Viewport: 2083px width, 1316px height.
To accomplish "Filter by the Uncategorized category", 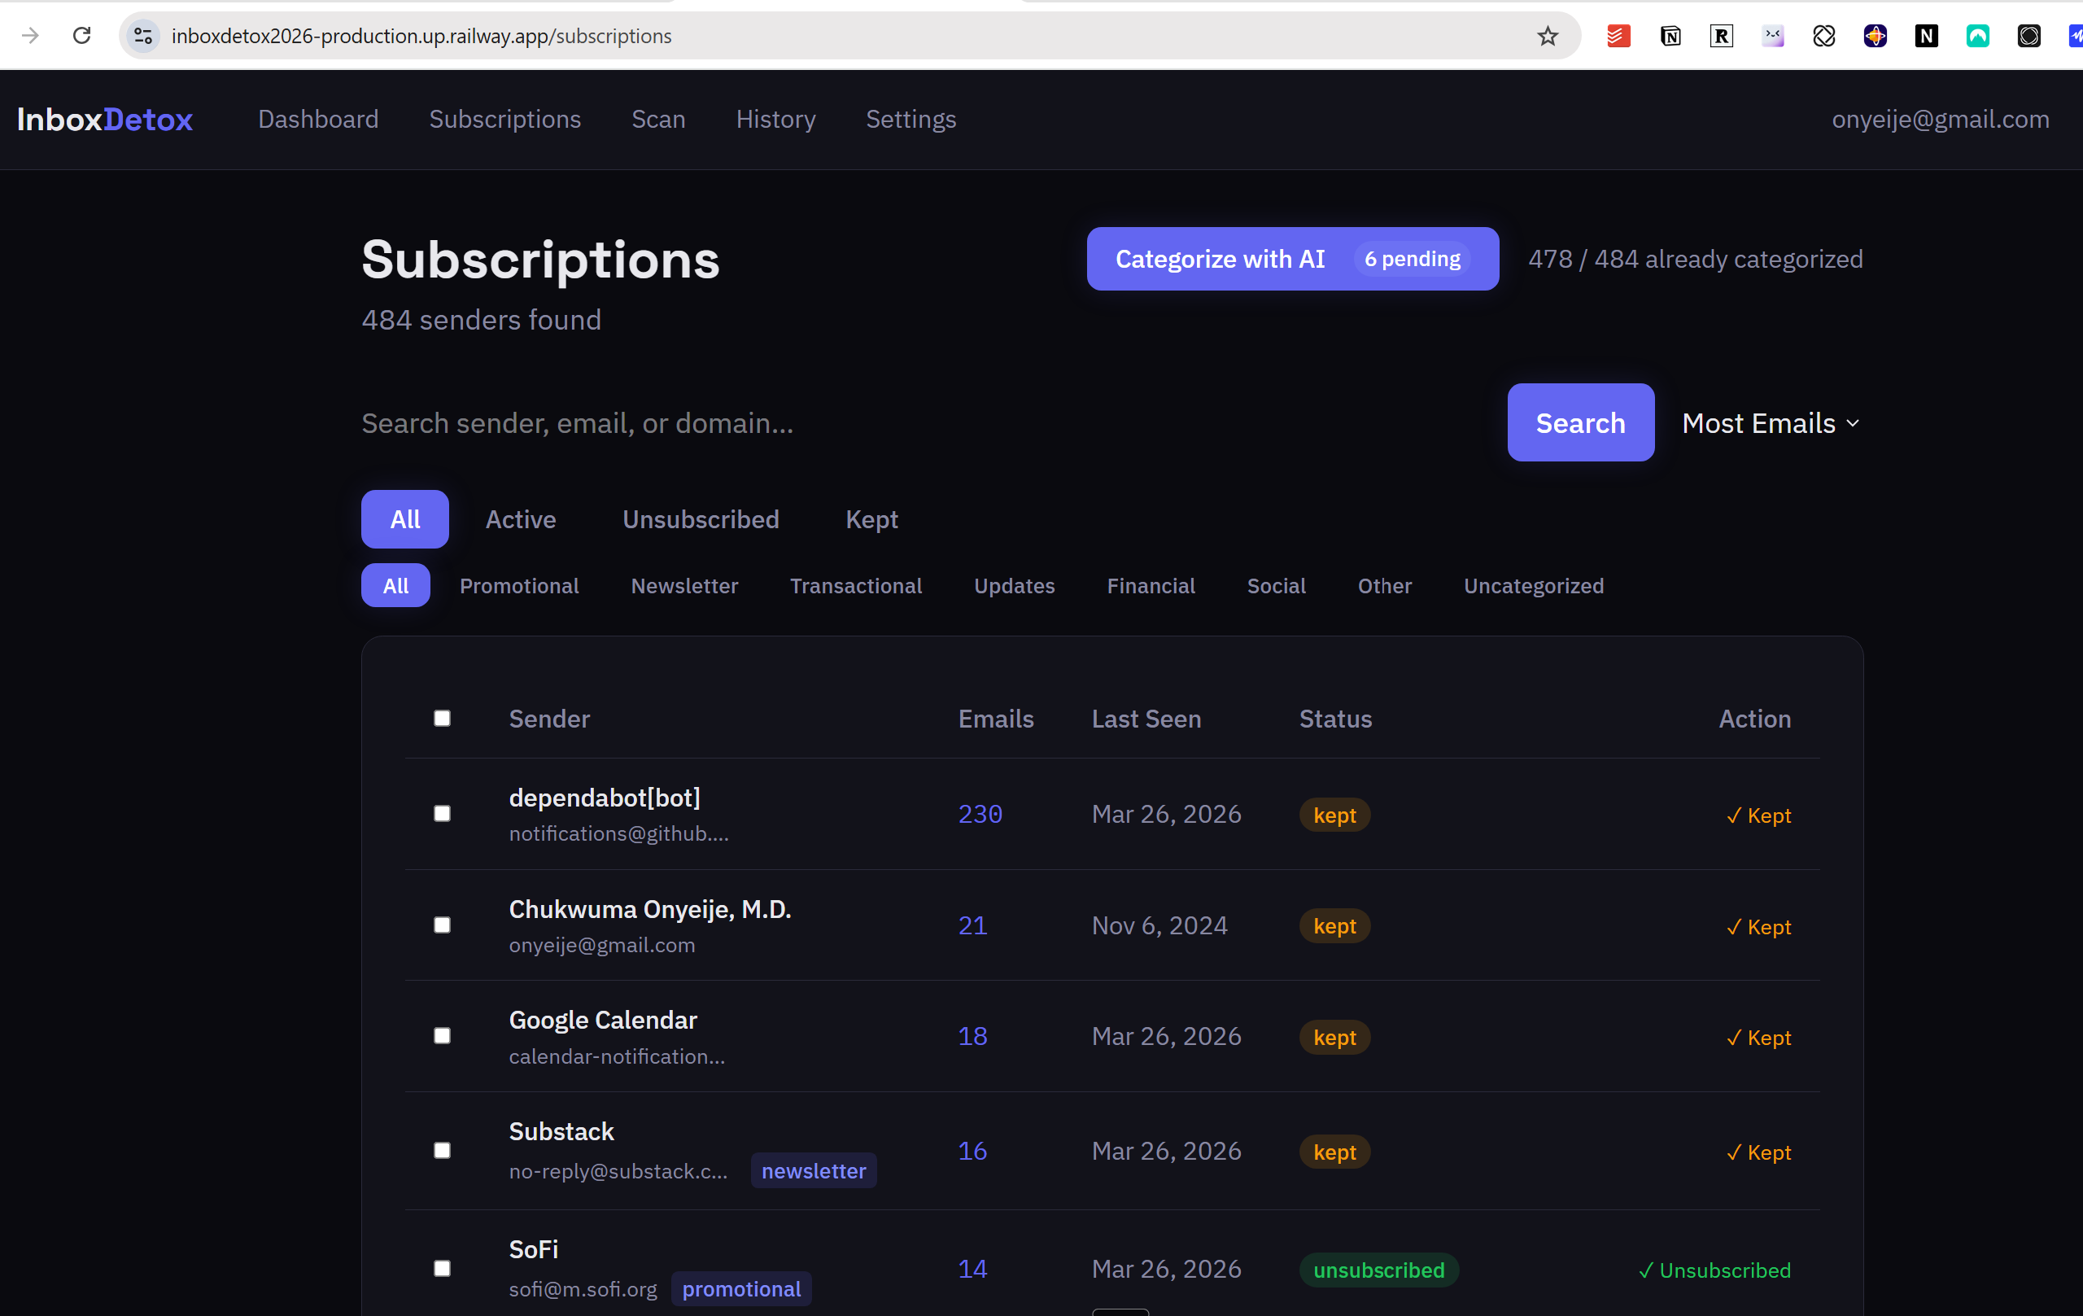I will [x=1533, y=586].
